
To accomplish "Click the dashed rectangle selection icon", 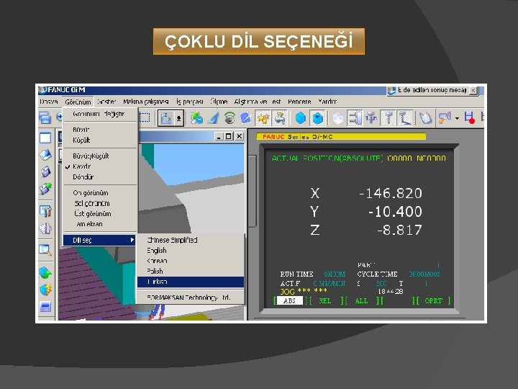I will 145,117.
